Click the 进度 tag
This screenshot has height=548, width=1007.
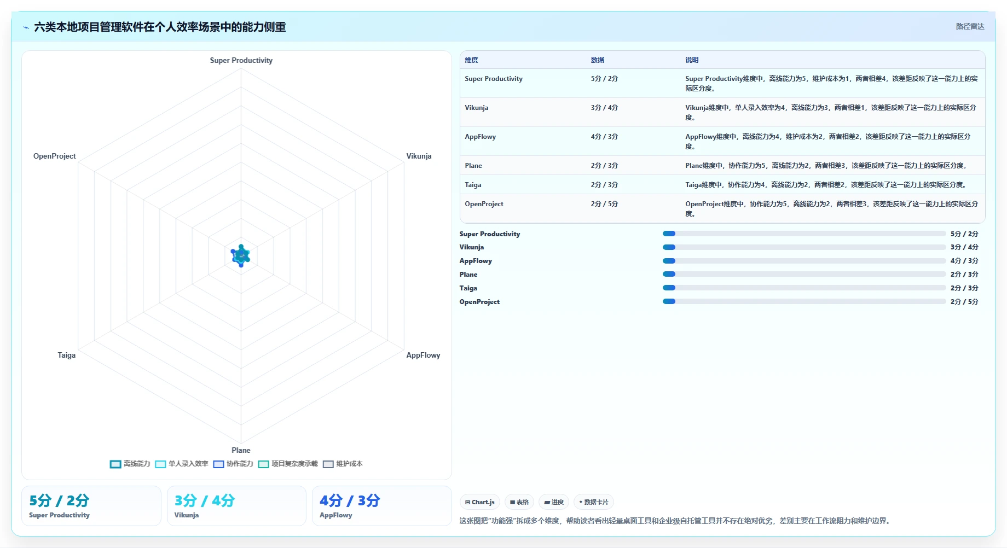554,502
